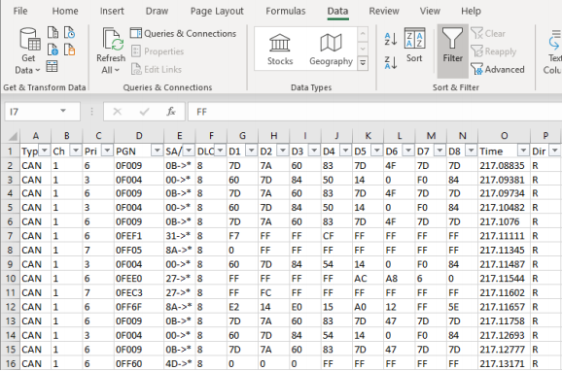Open the Get Data menu
Viewport: 562px width, 371px height.
(28, 51)
